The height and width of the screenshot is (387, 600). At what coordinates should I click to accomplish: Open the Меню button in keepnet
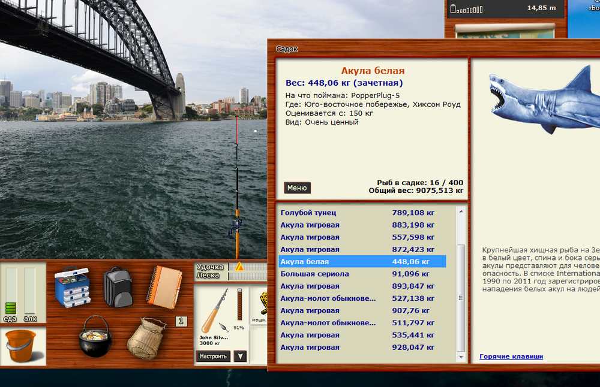297,188
